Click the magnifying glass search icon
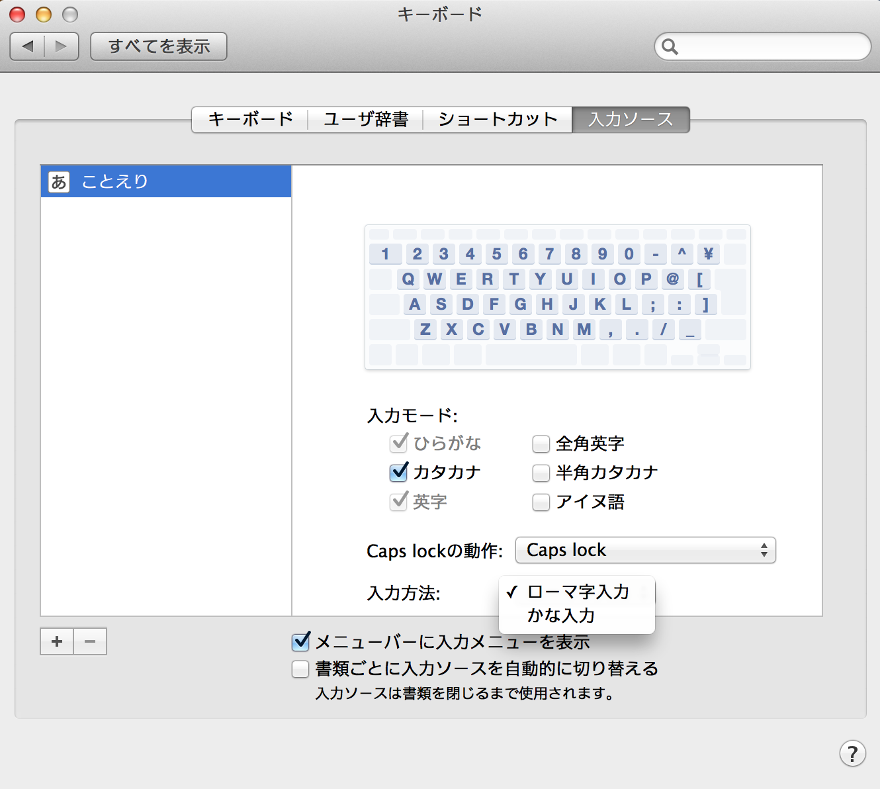The height and width of the screenshot is (789, 880). click(670, 47)
